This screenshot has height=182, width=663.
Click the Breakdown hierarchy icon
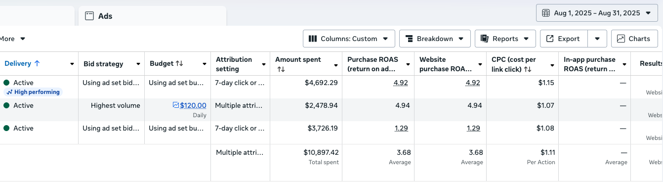(409, 39)
